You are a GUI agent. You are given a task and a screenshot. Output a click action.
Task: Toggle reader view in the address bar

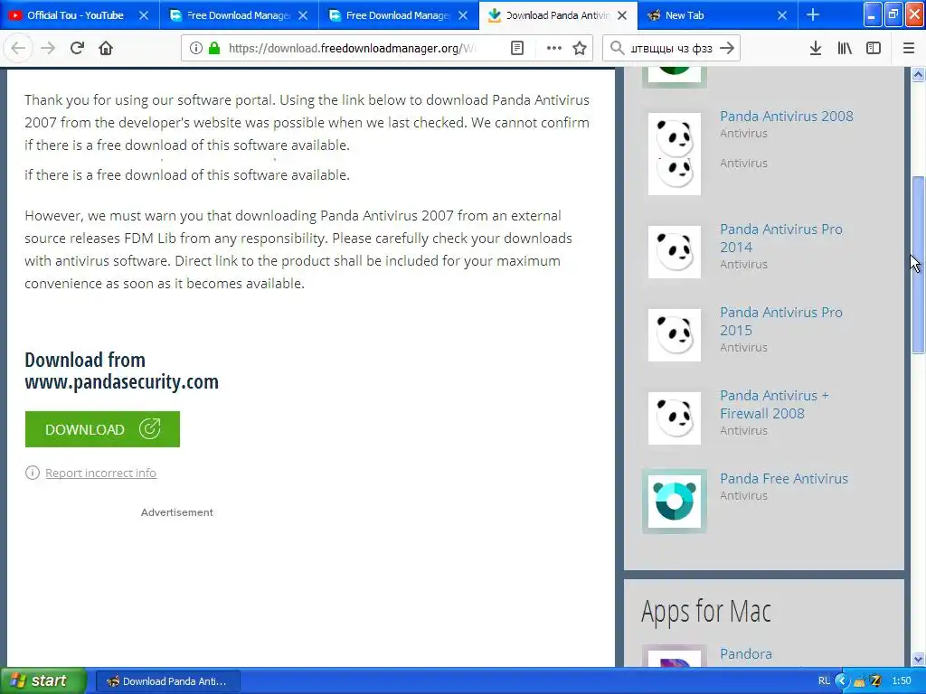click(x=517, y=49)
